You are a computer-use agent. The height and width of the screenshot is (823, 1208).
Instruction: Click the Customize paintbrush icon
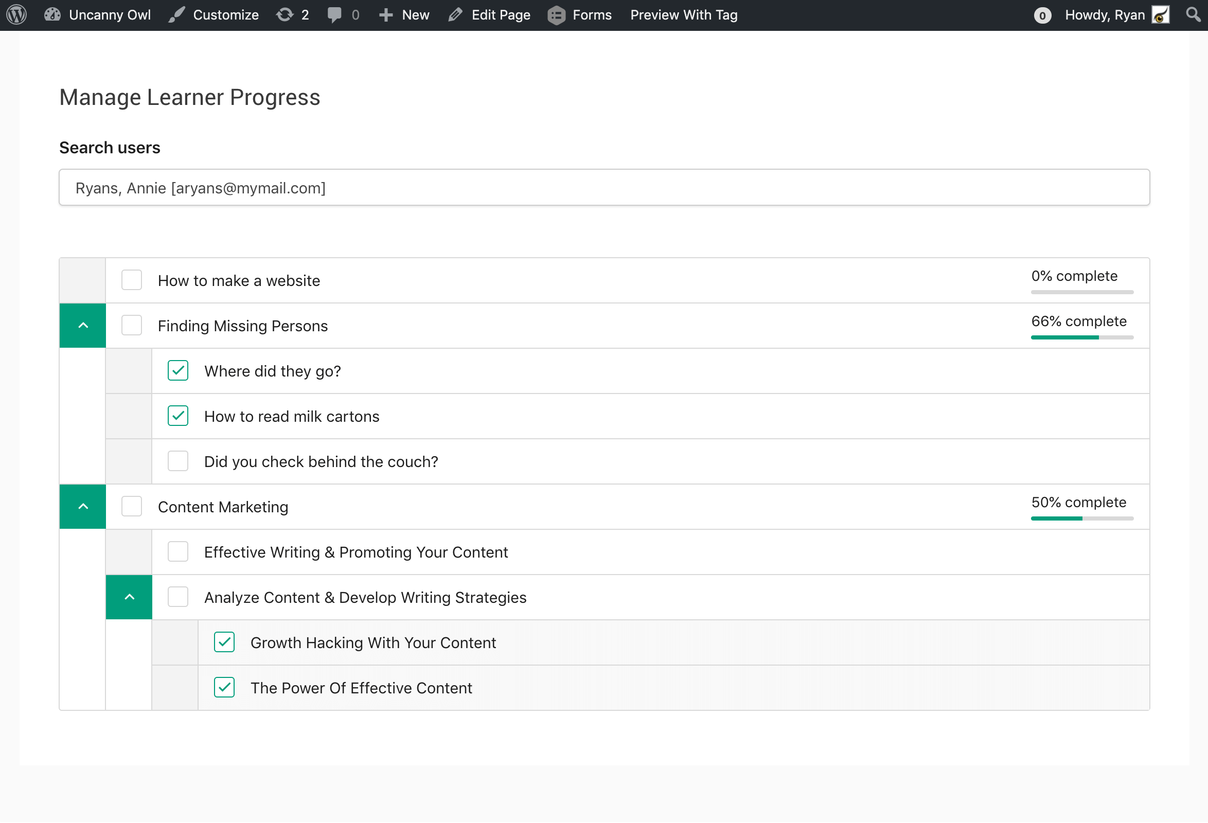coord(177,14)
